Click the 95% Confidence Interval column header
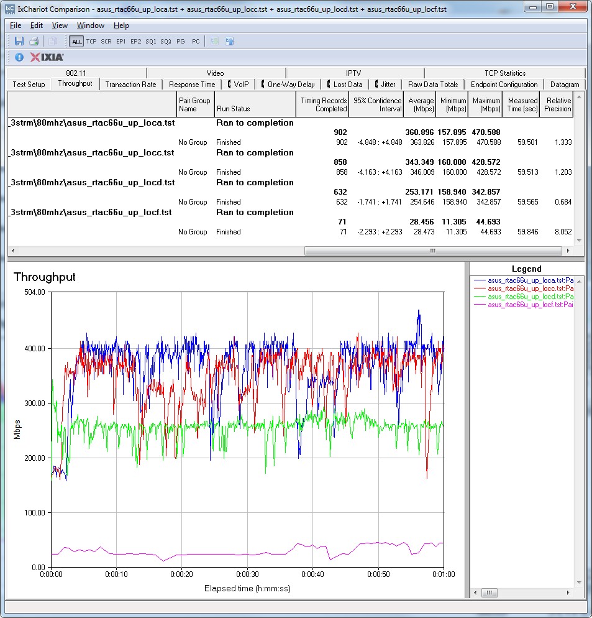Viewport: 592px width, 618px height. coord(376,104)
